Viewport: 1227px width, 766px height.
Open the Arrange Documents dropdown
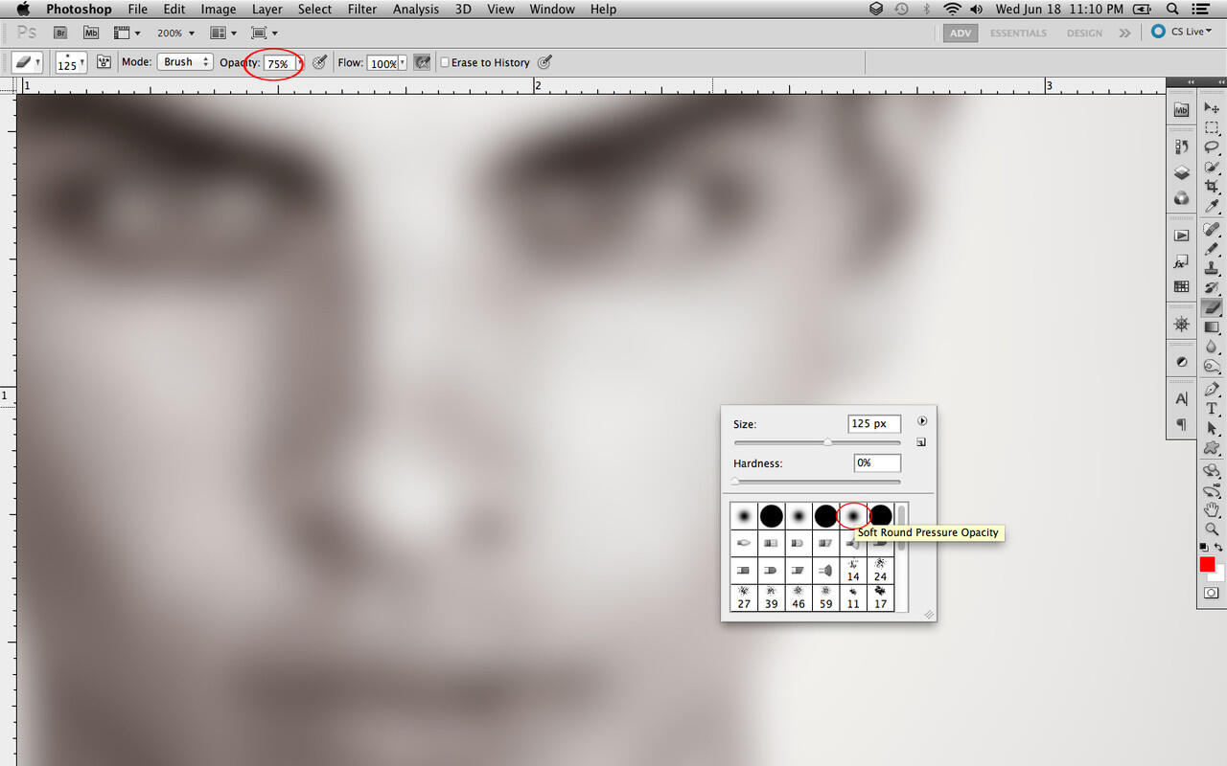click(223, 33)
